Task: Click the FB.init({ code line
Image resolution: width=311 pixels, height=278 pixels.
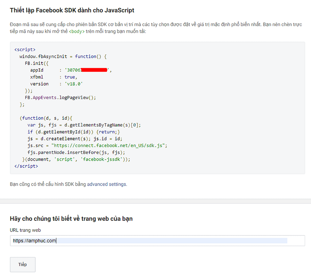Action: (x=37, y=63)
